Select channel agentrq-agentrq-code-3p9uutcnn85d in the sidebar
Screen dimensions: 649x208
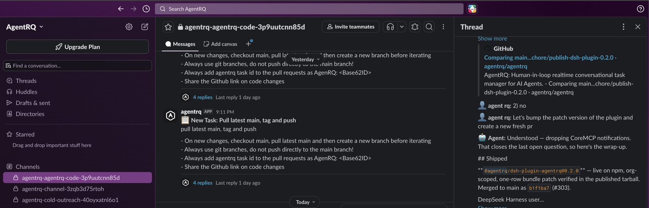77,178
